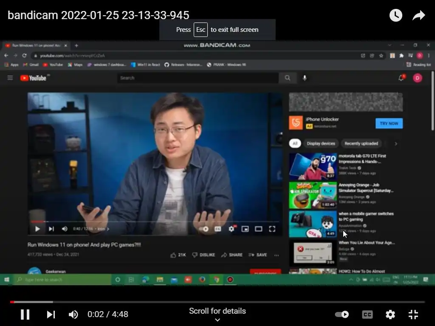Open the YouTube hamburger guide menu

[x=10, y=78]
